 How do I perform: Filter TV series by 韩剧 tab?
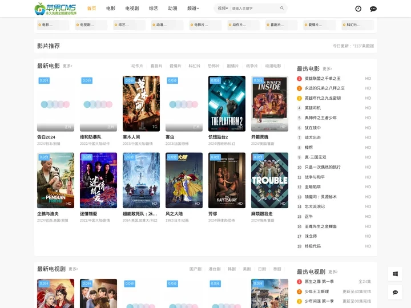[232, 269]
